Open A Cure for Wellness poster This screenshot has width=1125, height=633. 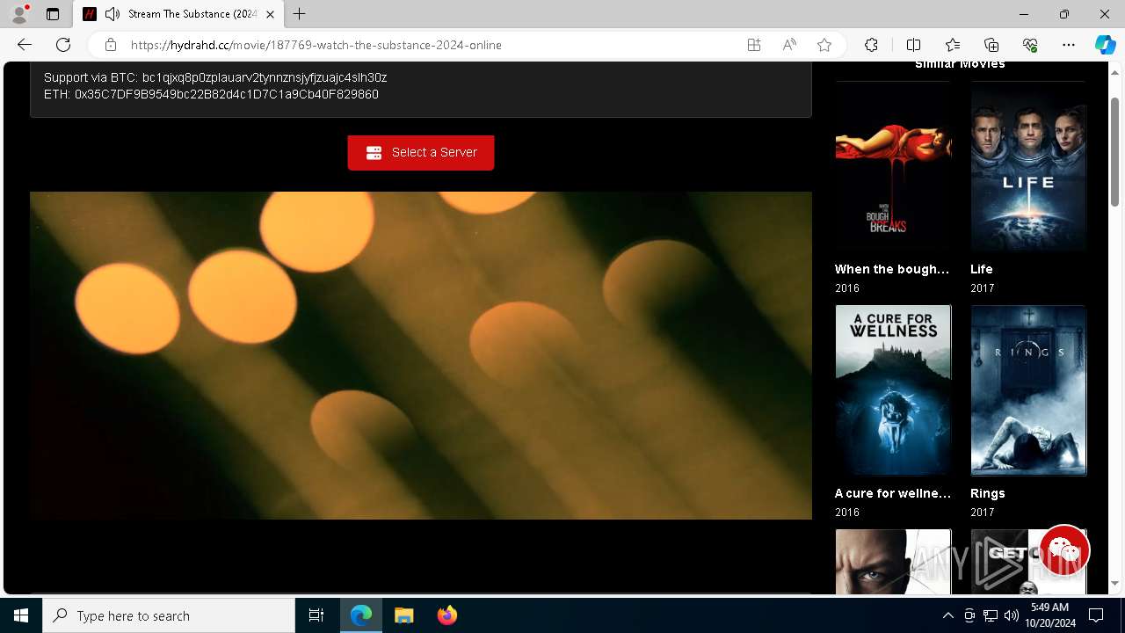[x=893, y=390]
